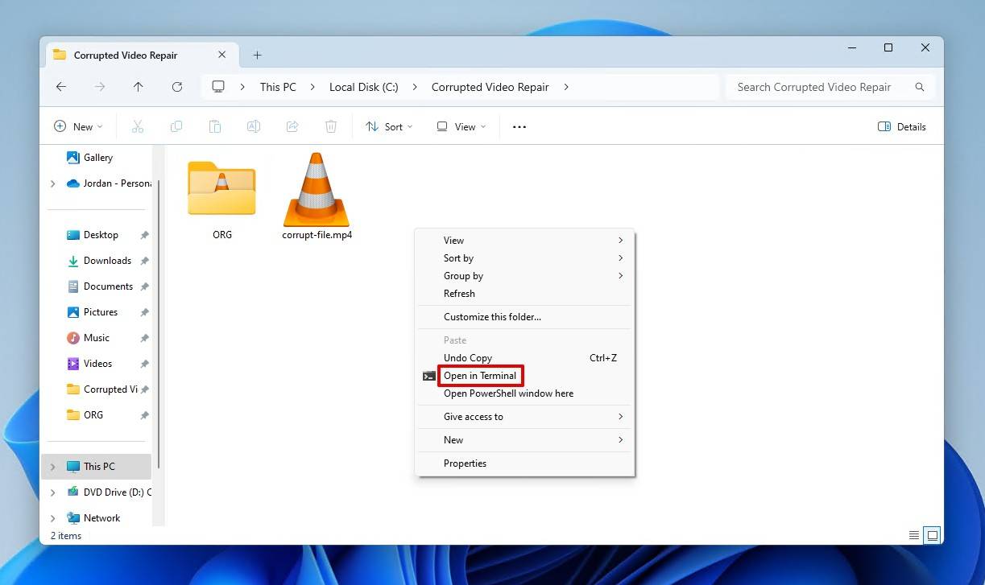Go up one folder level
Screen dimensions: 985x585
tap(139, 87)
